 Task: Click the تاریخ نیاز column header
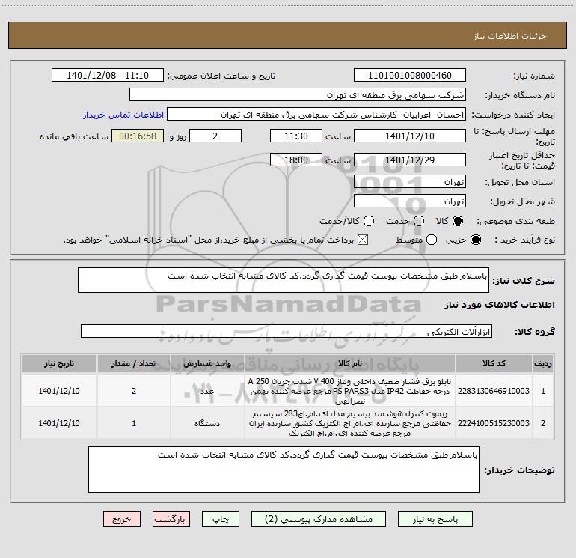click(59, 363)
